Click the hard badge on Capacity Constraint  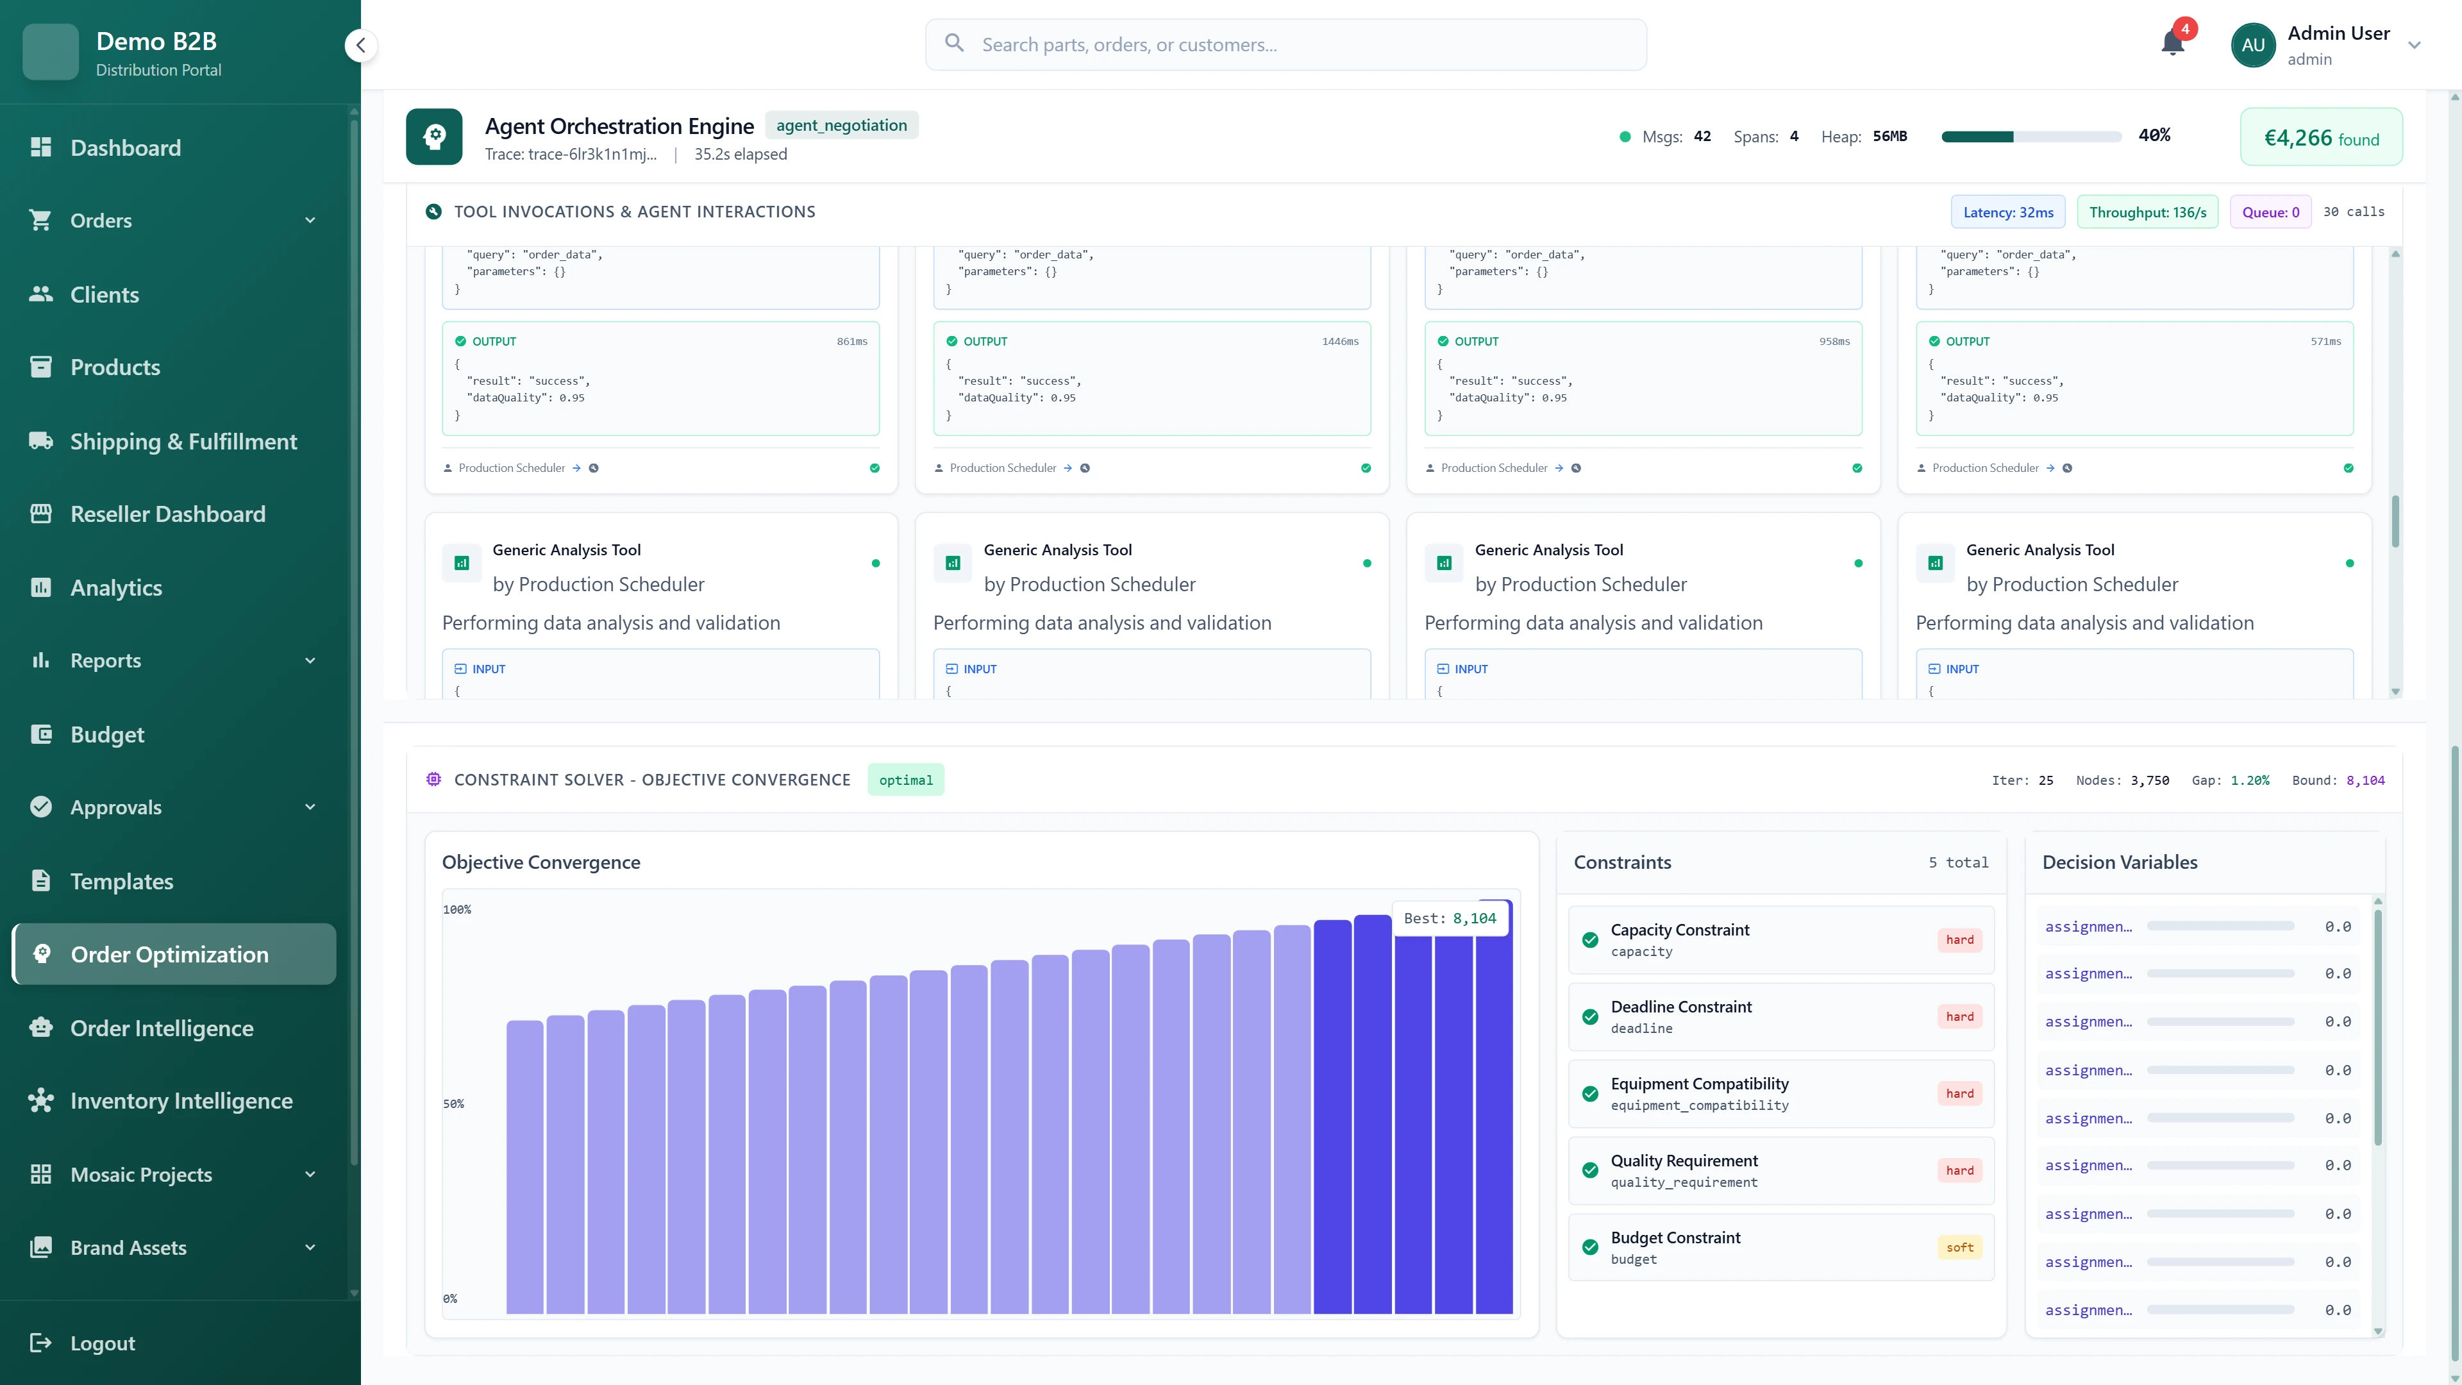coord(1959,939)
